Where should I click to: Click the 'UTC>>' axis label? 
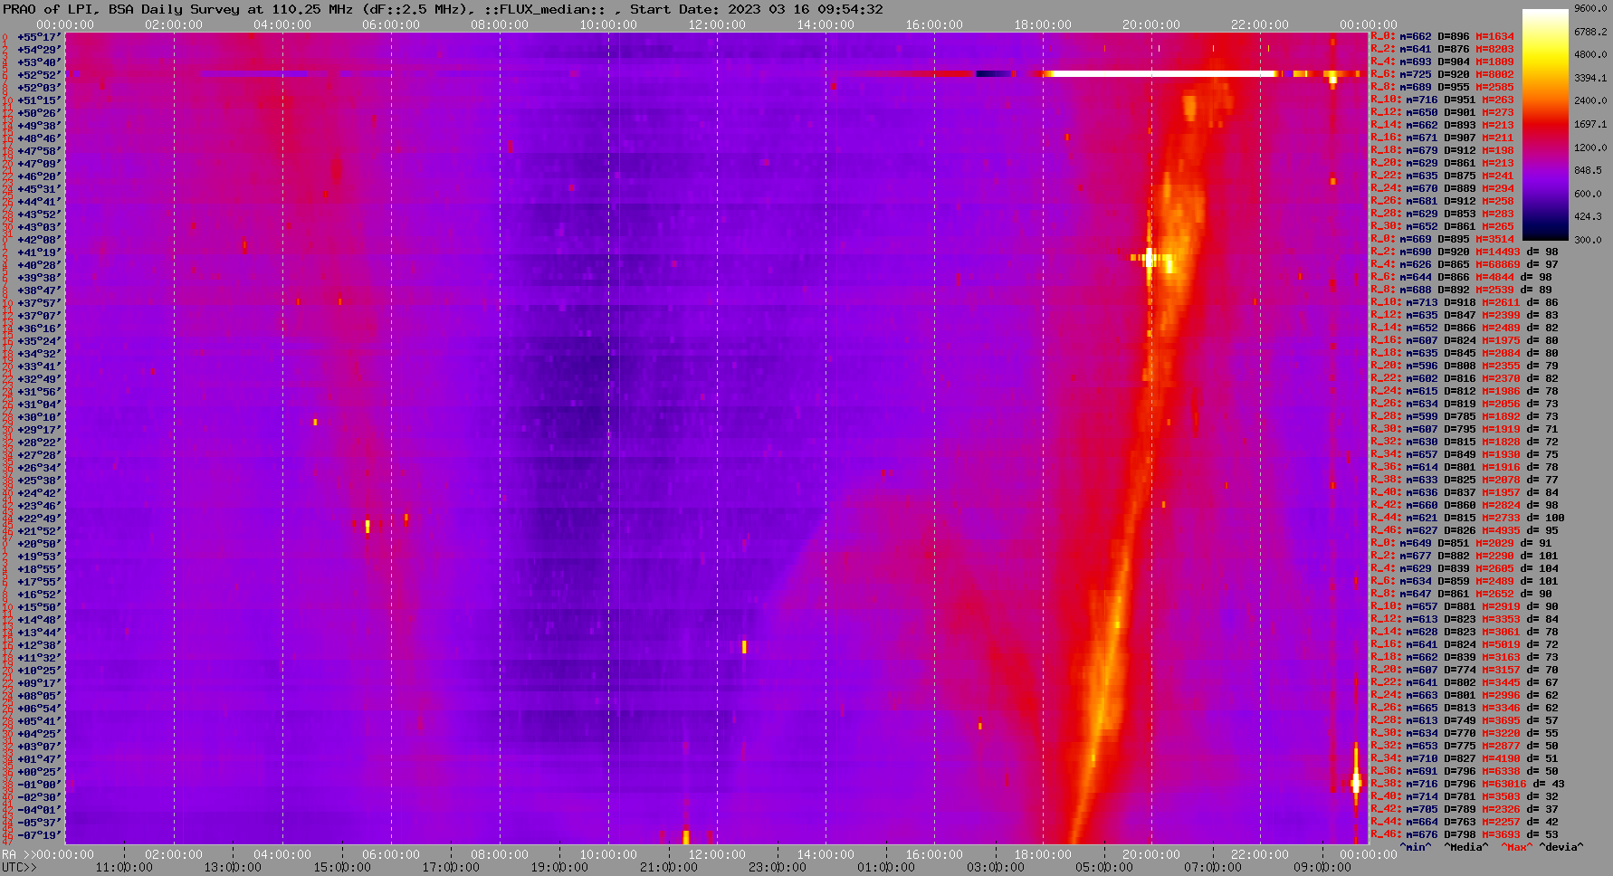tap(20, 867)
